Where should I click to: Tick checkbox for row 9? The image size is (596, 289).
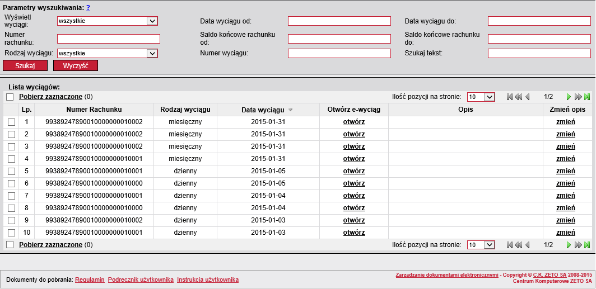11,220
